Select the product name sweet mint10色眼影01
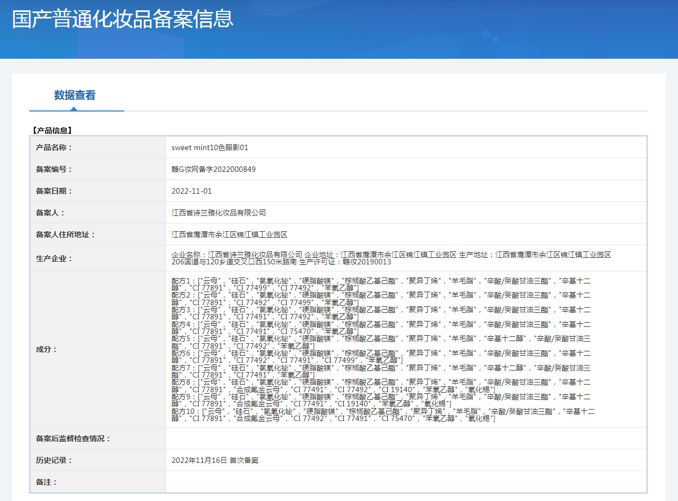678x501 pixels. tap(210, 147)
